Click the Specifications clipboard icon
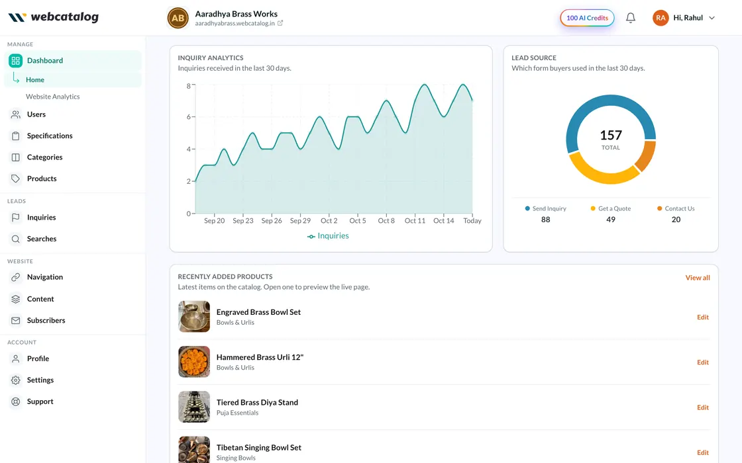This screenshot has height=463, width=742. click(x=16, y=136)
